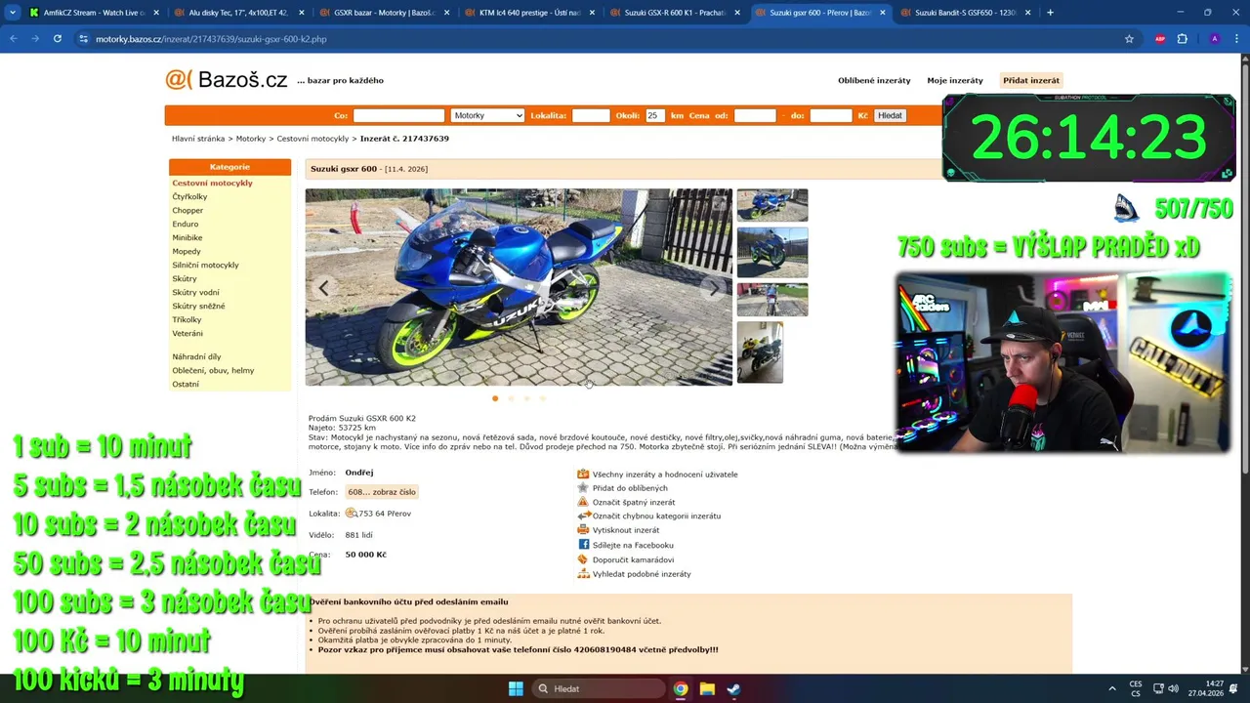Image resolution: width=1250 pixels, height=703 pixels.
Task: Open the Enduro category
Action: point(186,224)
